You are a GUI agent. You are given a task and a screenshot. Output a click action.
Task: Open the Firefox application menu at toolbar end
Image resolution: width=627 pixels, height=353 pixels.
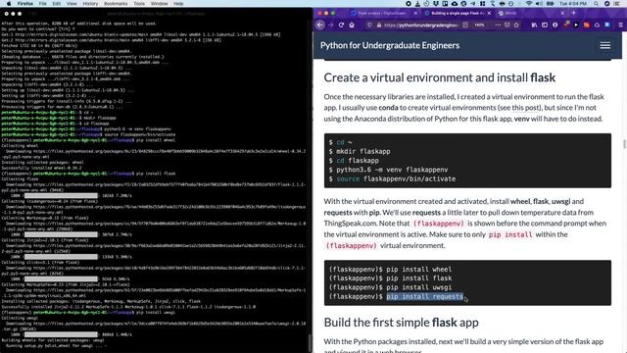620,25
